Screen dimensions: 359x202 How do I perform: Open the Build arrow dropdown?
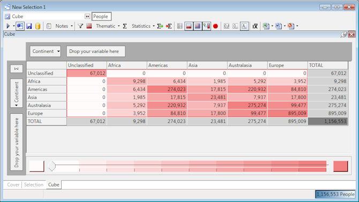[x=14, y=26]
